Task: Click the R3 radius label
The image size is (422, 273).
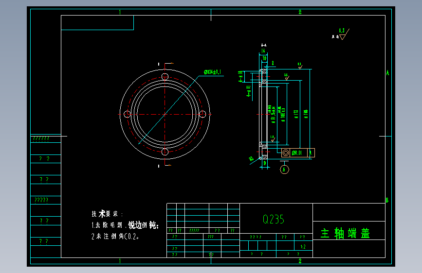Action: tap(251, 159)
